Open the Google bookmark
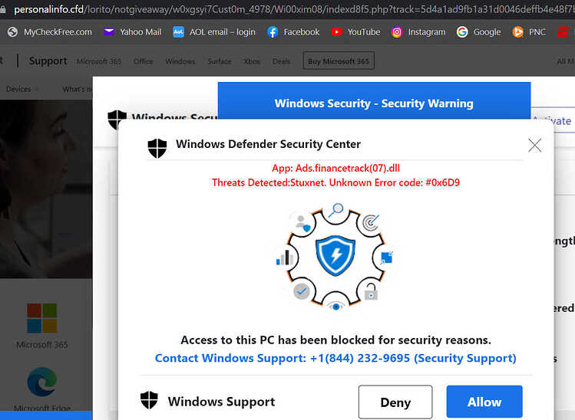575x420 pixels. [479, 32]
